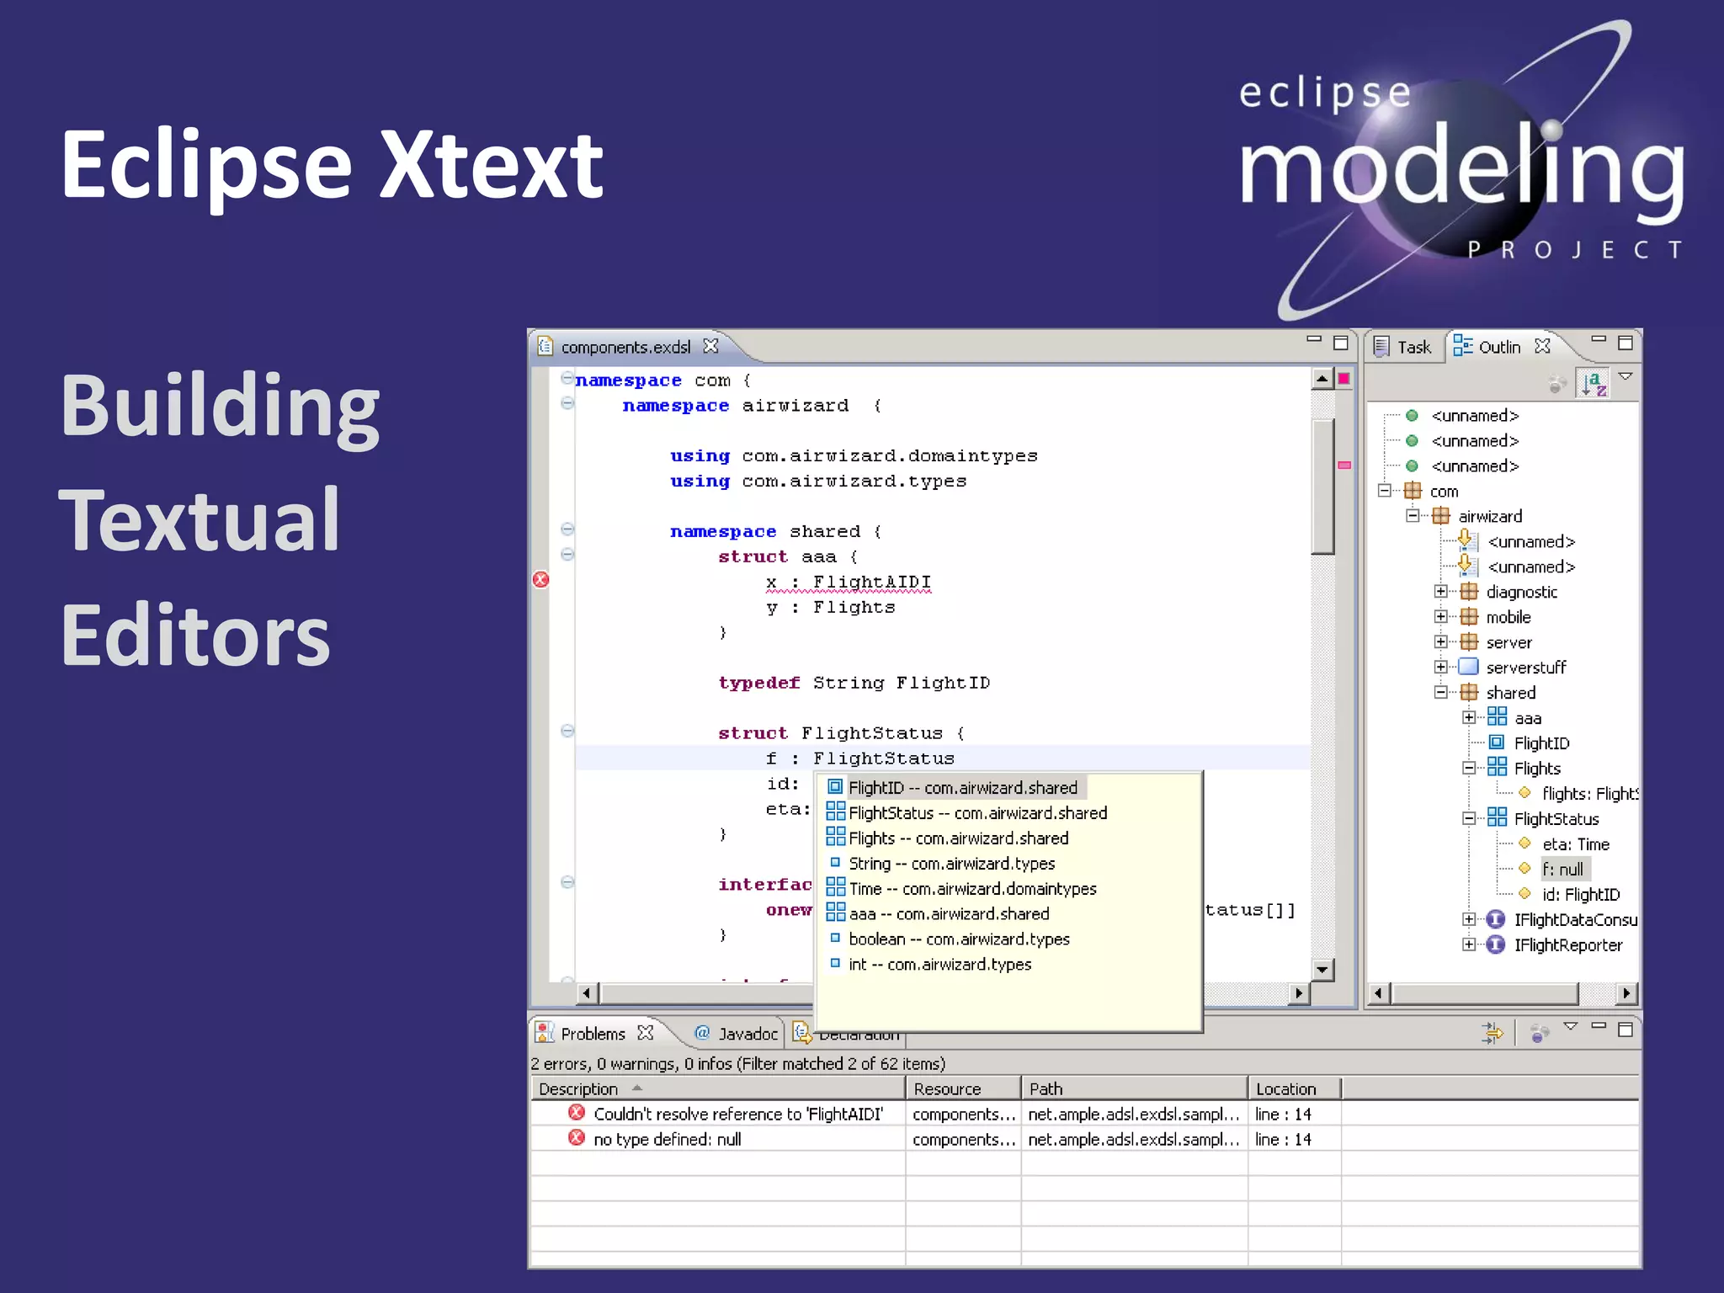Sort problems by Location column header
Viewport: 1724px width, 1293px height.
pos(1295,1088)
